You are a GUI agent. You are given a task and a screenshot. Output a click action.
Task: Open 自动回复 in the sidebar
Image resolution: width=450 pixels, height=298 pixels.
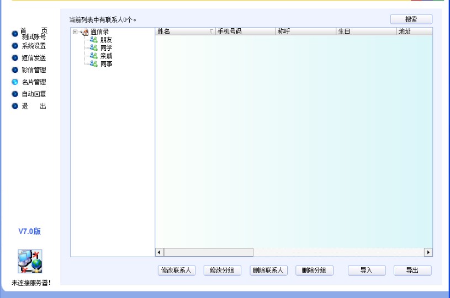34,94
